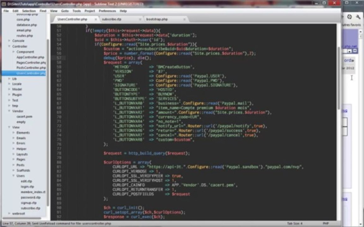364x227 pixels.
Task: Expand the Model folder
Action: click(x=9, y=89)
